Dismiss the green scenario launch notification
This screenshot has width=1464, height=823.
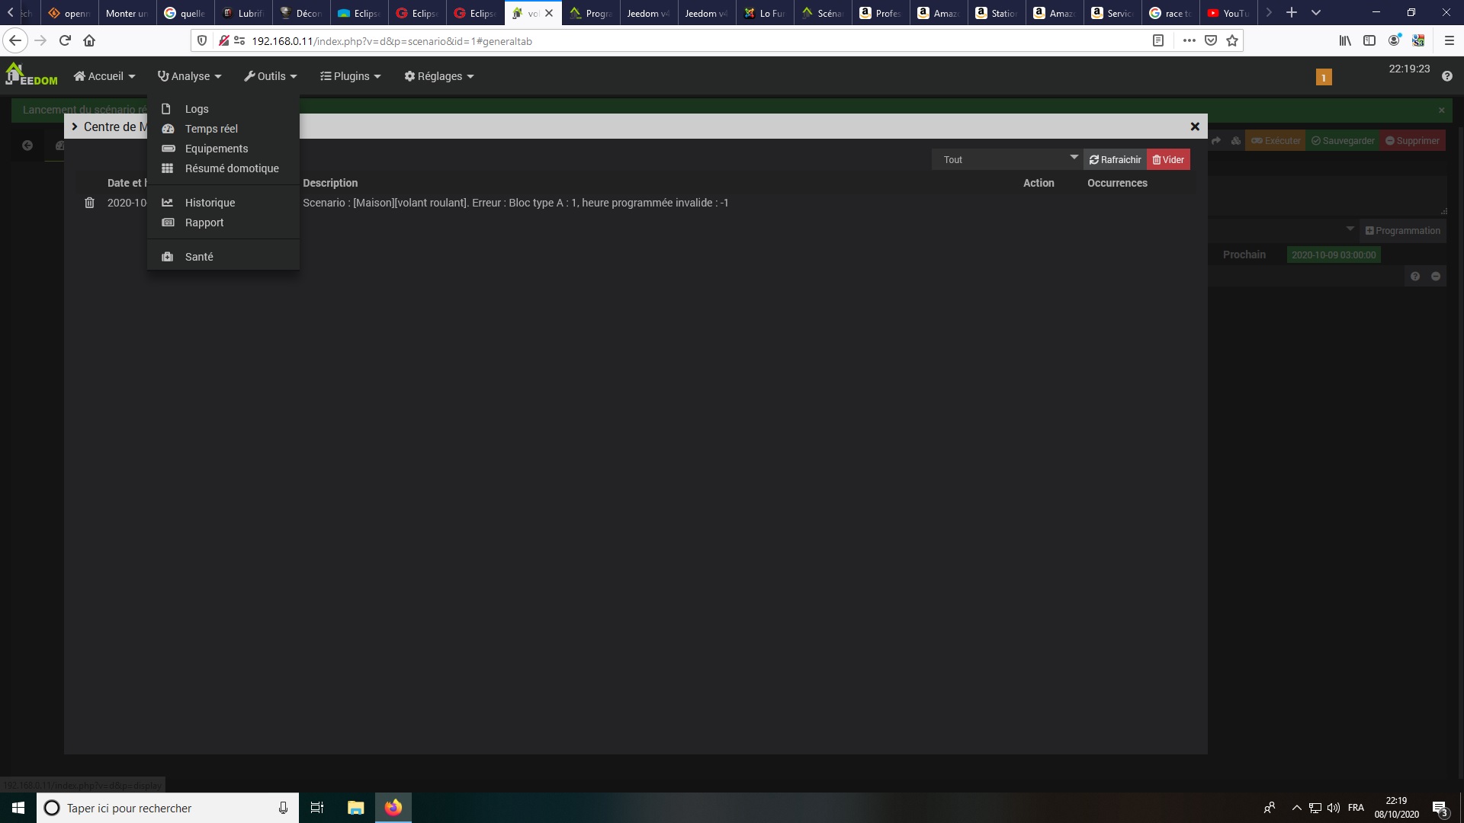click(1441, 110)
